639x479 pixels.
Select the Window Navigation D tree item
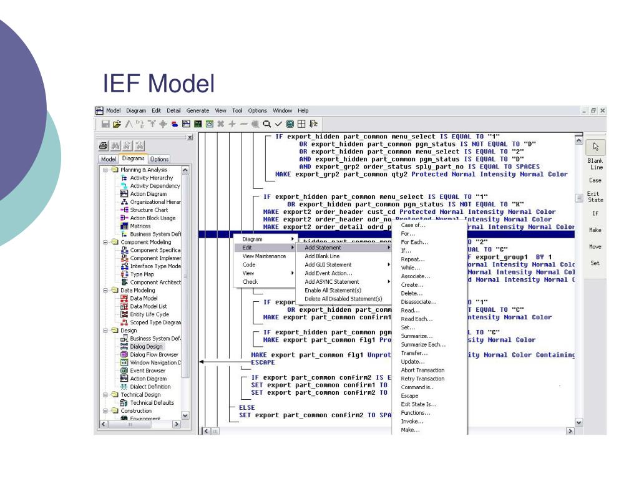(x=155, y=362)
